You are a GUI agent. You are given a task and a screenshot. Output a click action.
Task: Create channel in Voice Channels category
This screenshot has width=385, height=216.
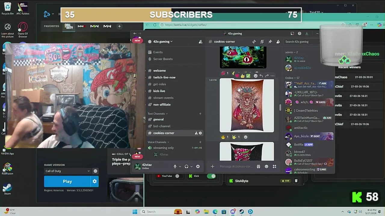(200, 142)
